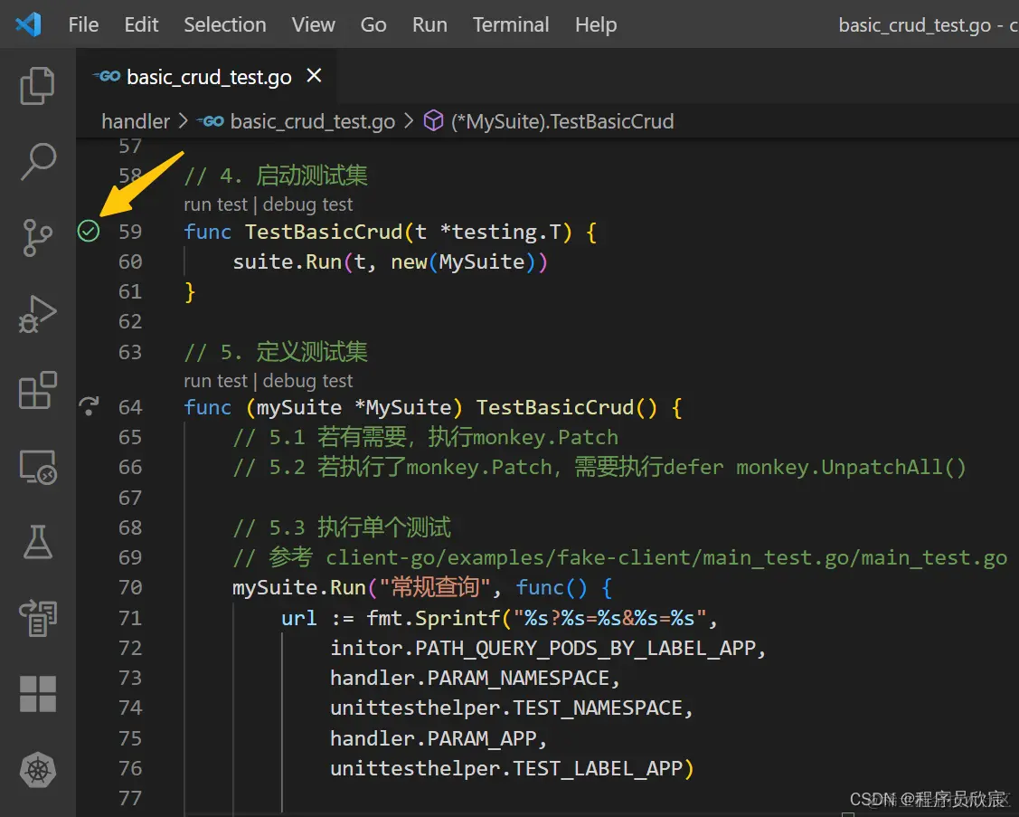
Task: Open the Go menu
Action: coord(373,24)
